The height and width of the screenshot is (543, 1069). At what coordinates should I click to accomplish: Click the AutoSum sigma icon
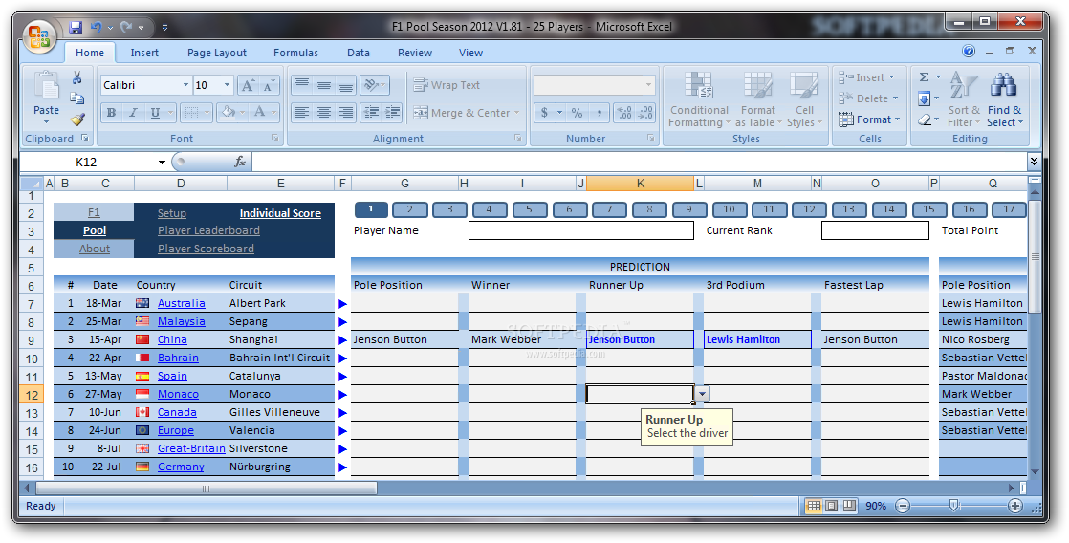coord(925,77)
